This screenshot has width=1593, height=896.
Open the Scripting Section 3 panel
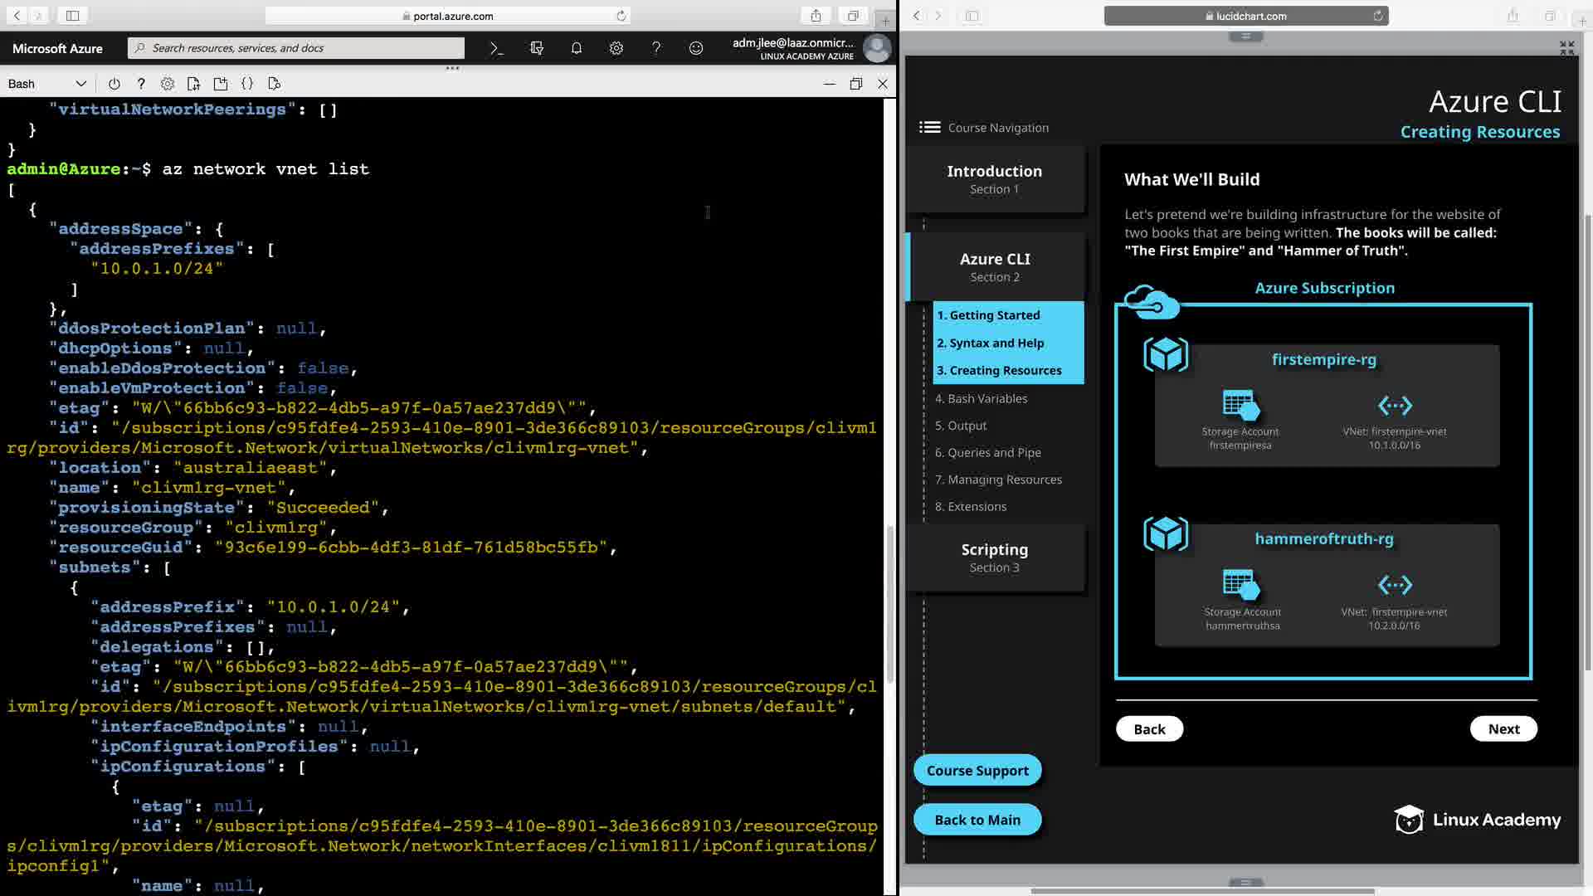pyautogui.click(x=995, y=557)
